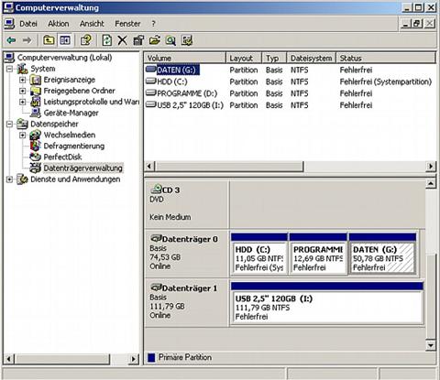
Task: Click the CD 3 DVD drive icon
Action: (156, 190)
